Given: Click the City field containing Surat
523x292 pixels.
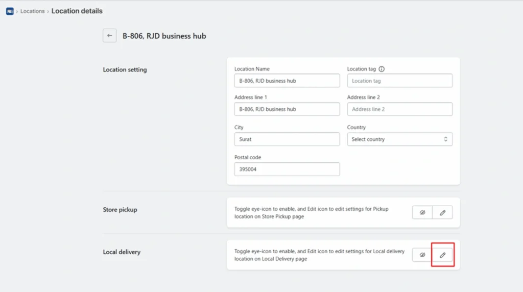Looking at the screenshot, I should (x=287, y=139).
